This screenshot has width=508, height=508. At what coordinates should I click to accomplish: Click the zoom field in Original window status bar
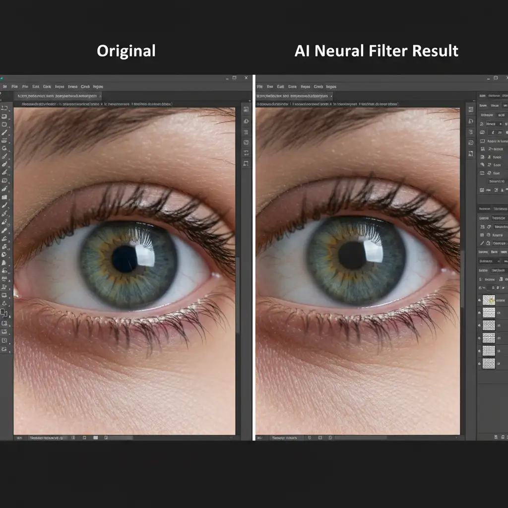tap(19, 438)
